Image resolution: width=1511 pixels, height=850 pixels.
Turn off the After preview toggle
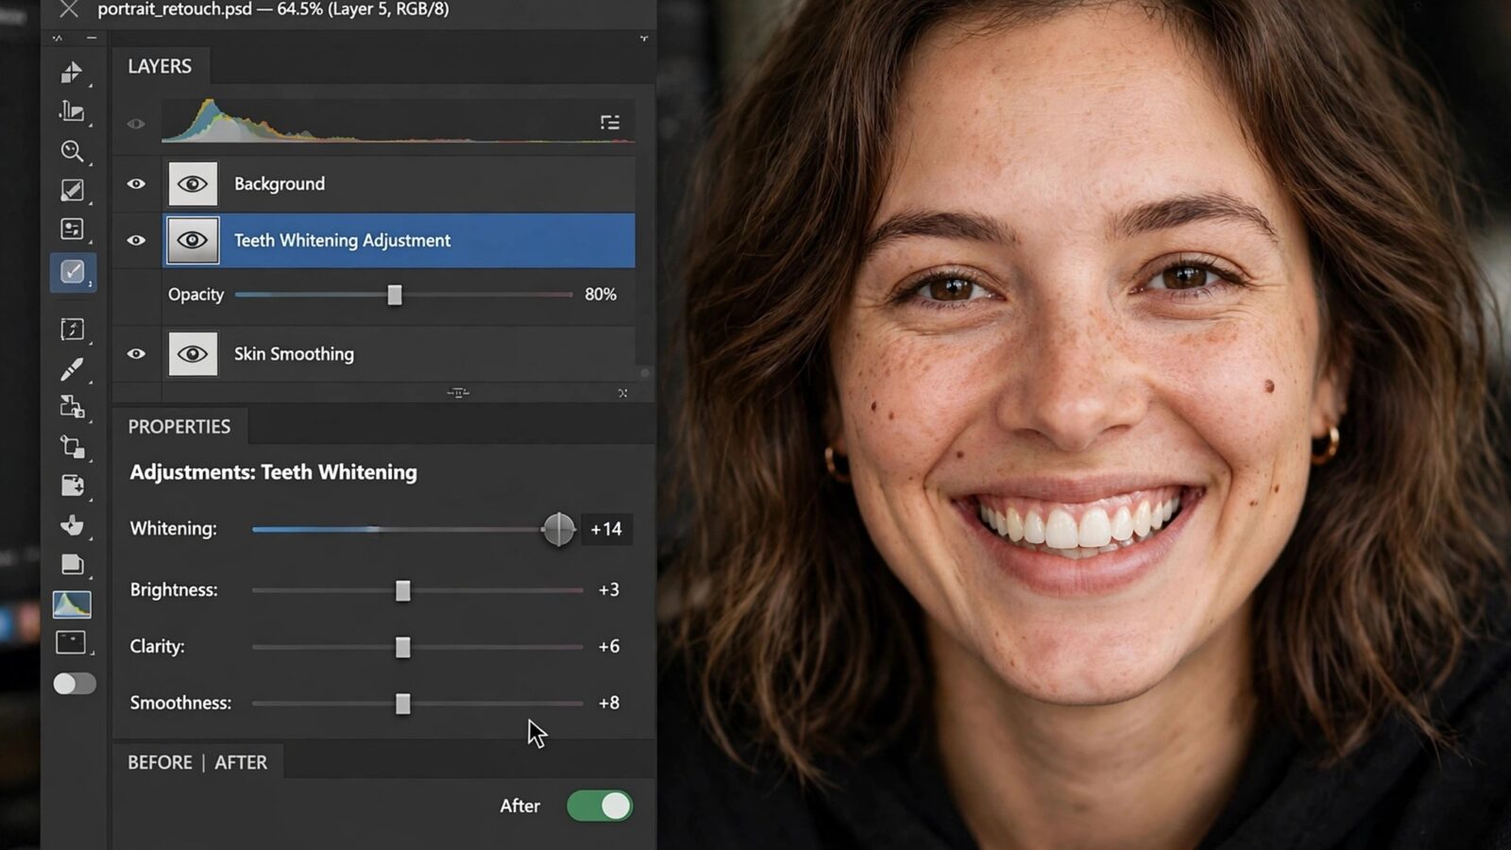point(600,806)
